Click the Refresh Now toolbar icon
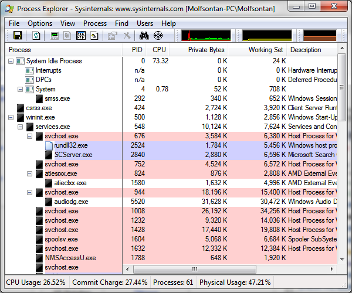 36,35
